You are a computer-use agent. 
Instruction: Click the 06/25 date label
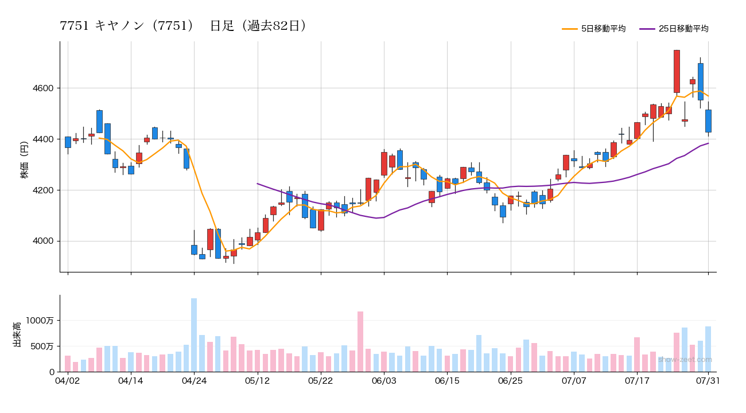tap(510, 380)
